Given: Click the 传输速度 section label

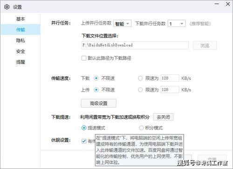Looking at the screenshot, I should pos(61,78).
